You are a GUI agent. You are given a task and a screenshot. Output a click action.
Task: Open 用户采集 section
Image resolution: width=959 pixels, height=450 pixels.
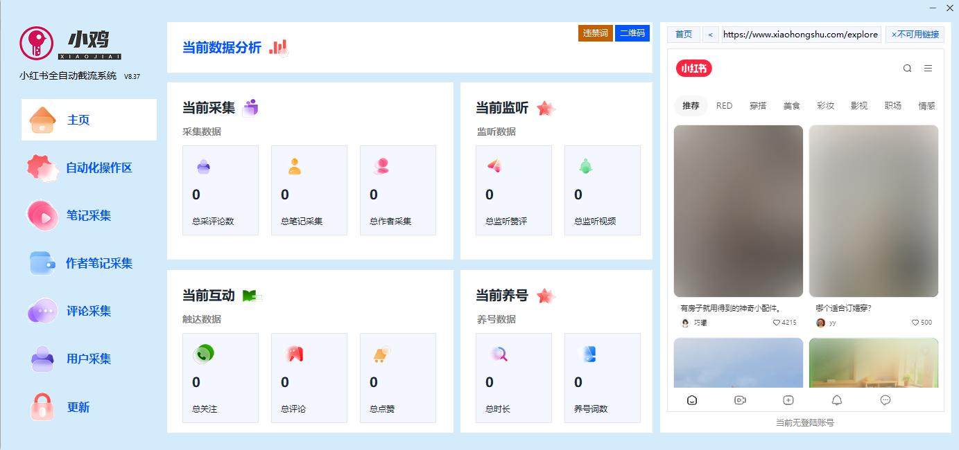[x=89, y=359]
